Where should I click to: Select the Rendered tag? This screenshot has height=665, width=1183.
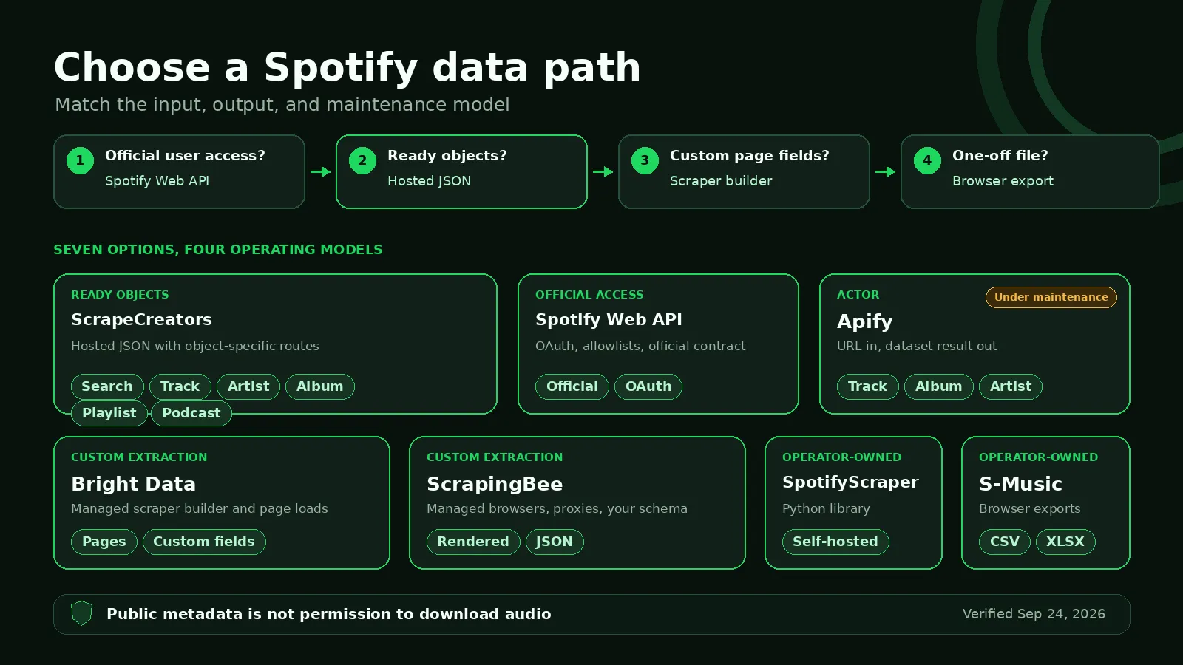point(473,542)
